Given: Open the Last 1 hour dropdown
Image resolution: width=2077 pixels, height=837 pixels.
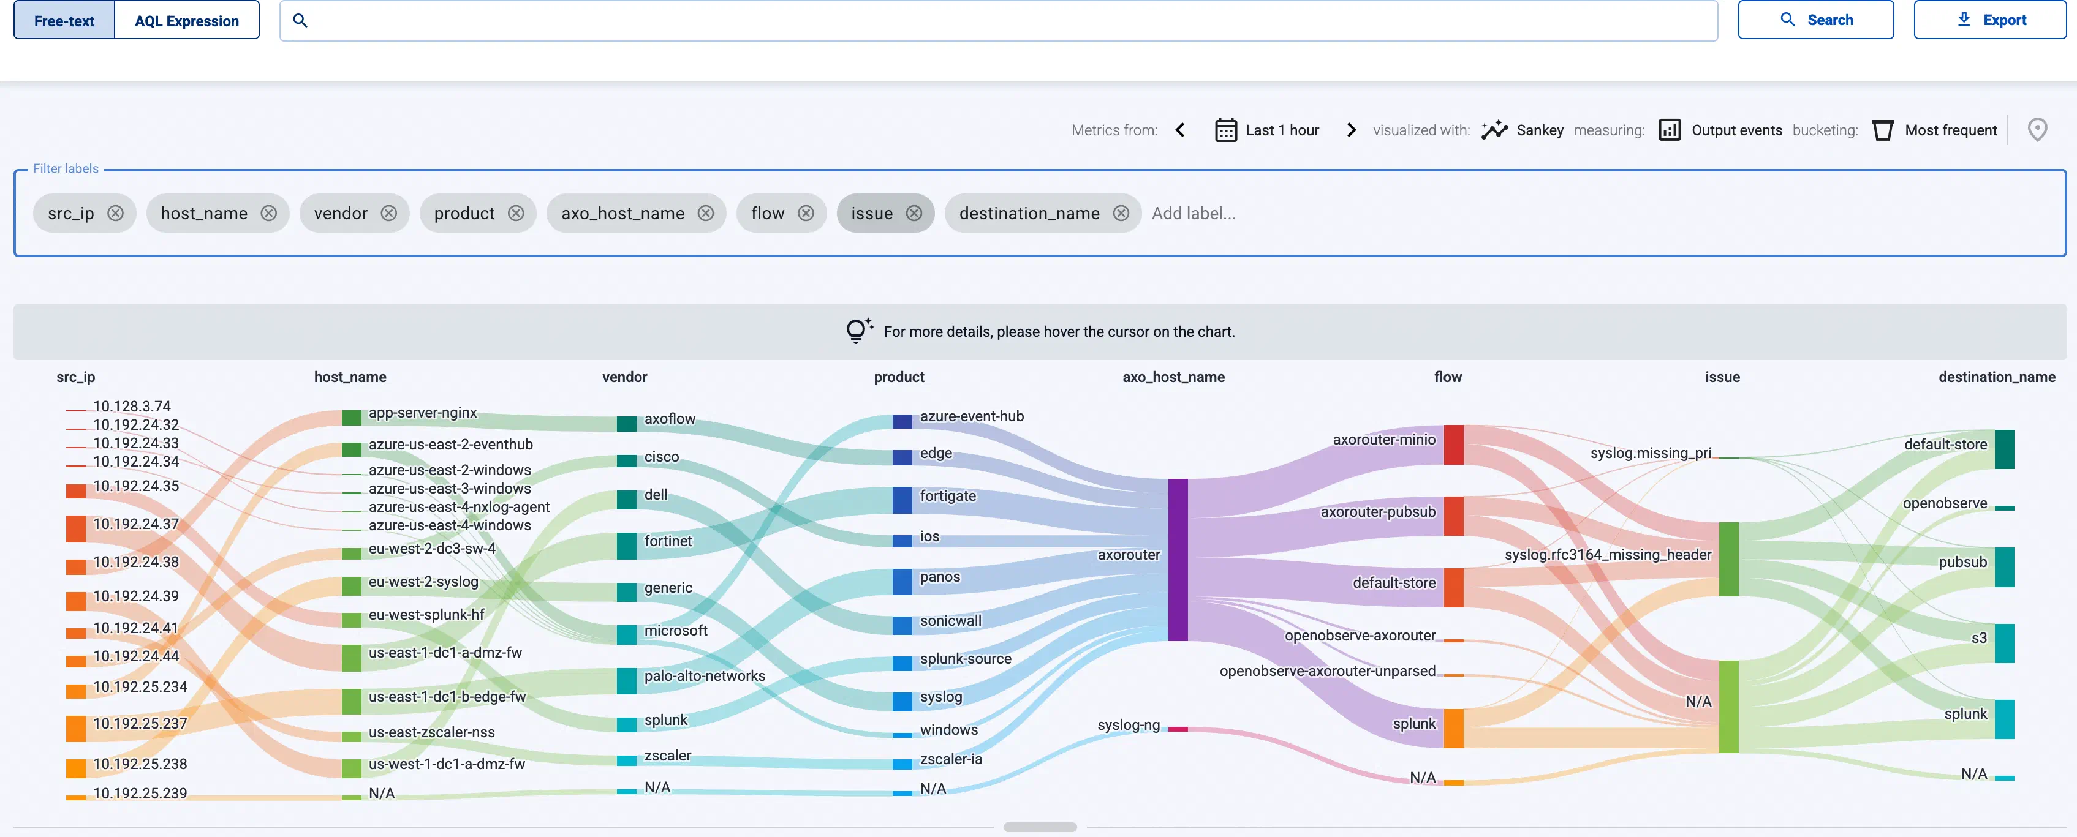Looking at the screenshot, I should (x=1282, y=130).
